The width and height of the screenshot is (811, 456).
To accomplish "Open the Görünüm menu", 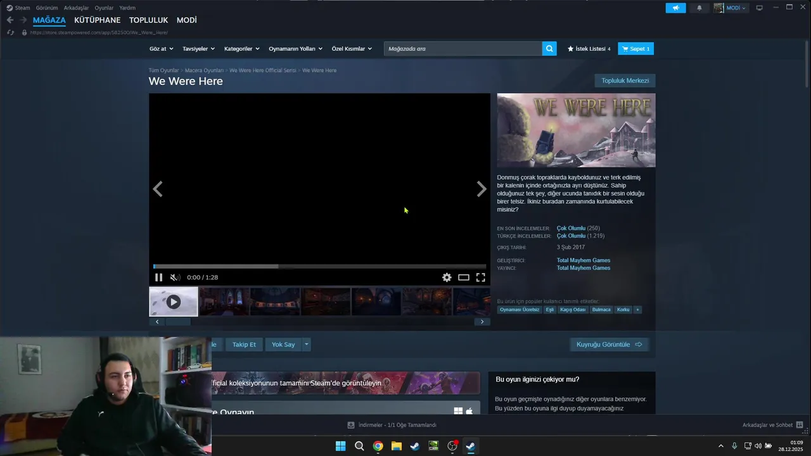I will 47,8.
